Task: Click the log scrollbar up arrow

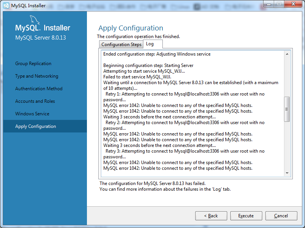Action: tap(287, 54)
